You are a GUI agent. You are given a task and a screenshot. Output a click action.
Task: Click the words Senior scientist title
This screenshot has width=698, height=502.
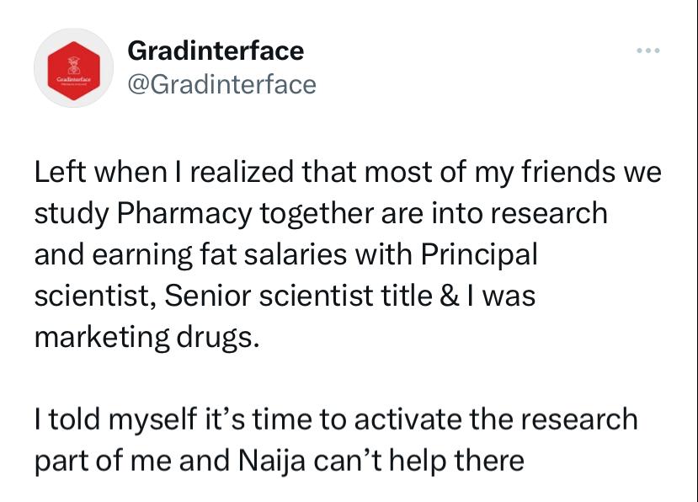[x=298, y=296]
